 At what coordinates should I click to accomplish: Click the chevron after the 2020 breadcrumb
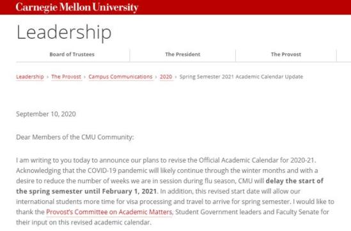pyautogui.click(x=176, y=77)
